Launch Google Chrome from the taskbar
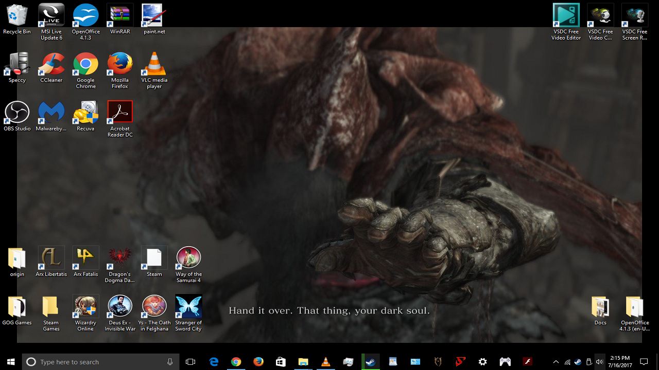The image size is (659, 370). click(x=236, y=362)
